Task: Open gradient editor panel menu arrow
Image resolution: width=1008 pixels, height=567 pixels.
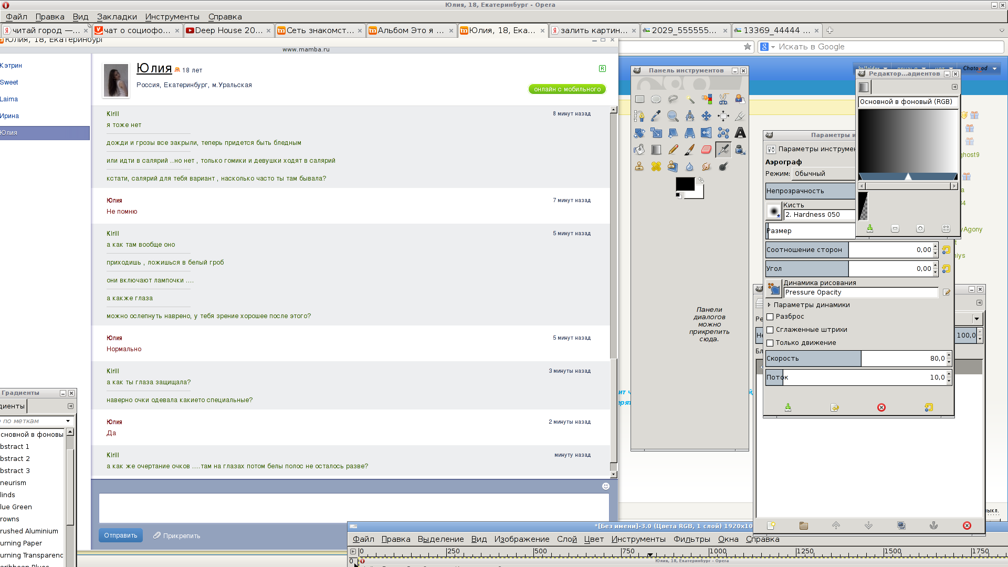Action: 954,87
